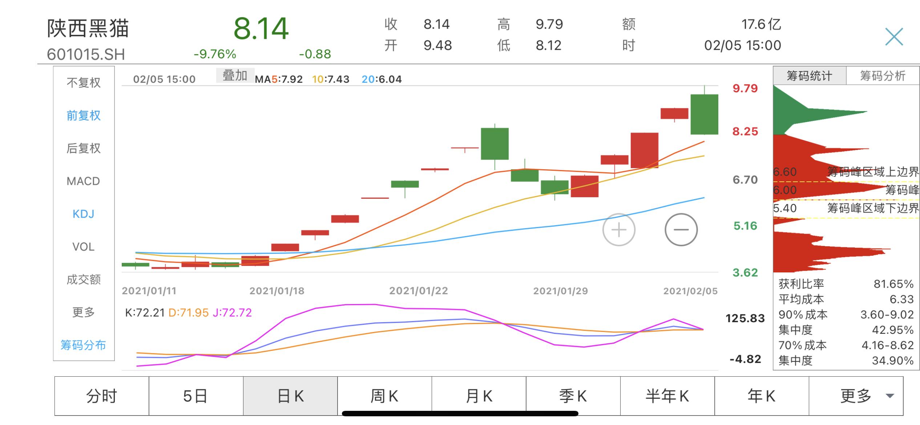Switch to 周K weekly candlestick view
920x425 pixels.
(384, 396)
